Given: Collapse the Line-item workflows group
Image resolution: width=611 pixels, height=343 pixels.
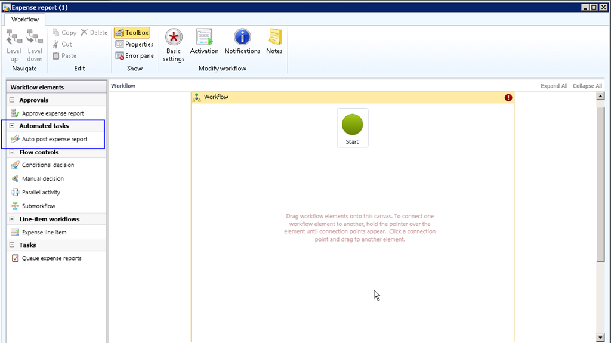Looking at the screenshot, I should pos(12,220).
